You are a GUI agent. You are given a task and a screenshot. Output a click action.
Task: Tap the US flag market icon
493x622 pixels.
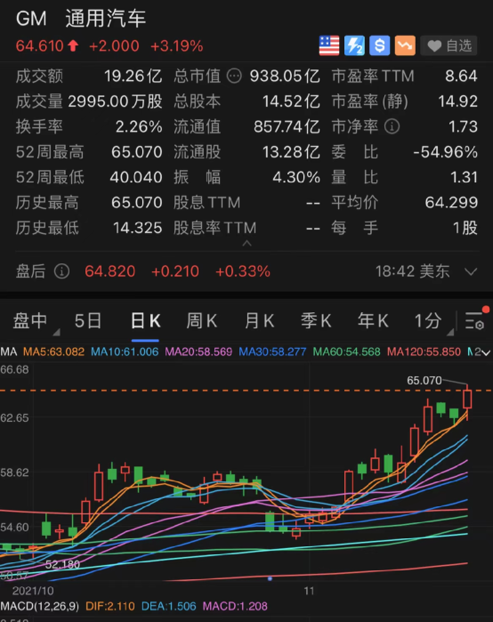[x=329, y=45]
